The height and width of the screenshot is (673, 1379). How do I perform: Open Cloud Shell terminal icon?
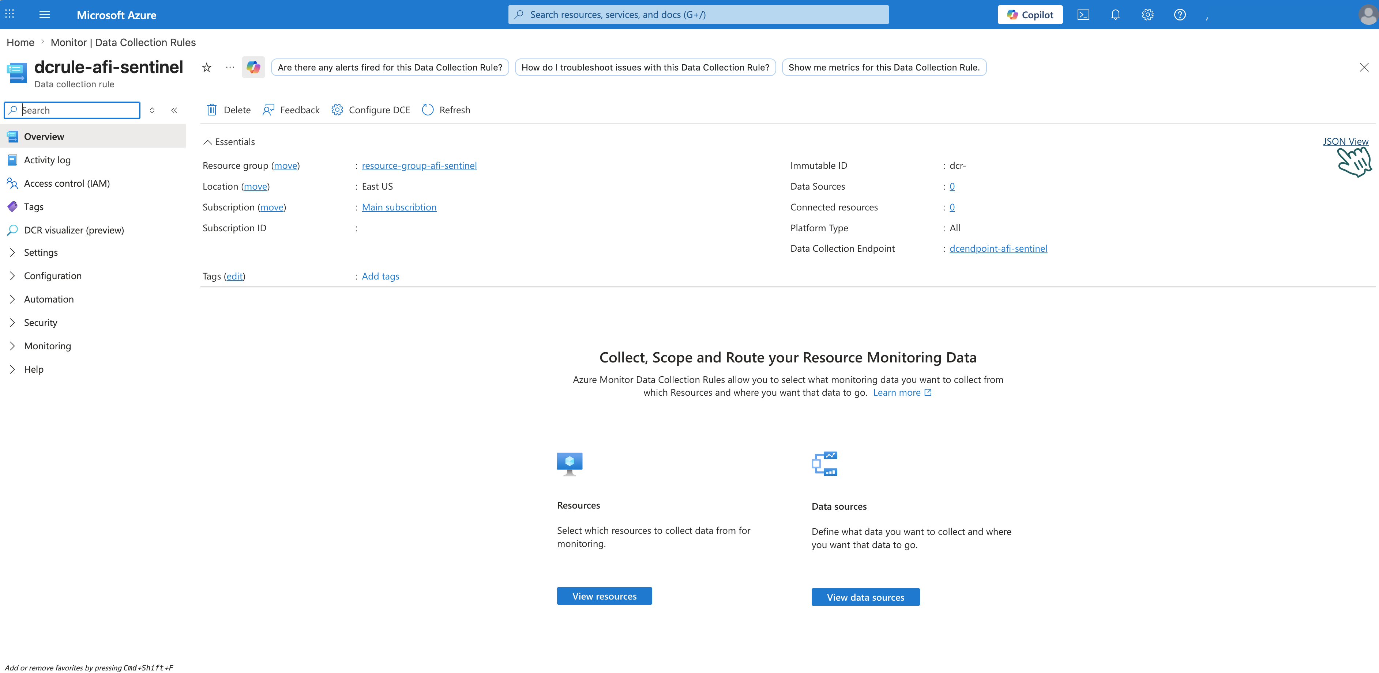click(x=1083, y=15)
